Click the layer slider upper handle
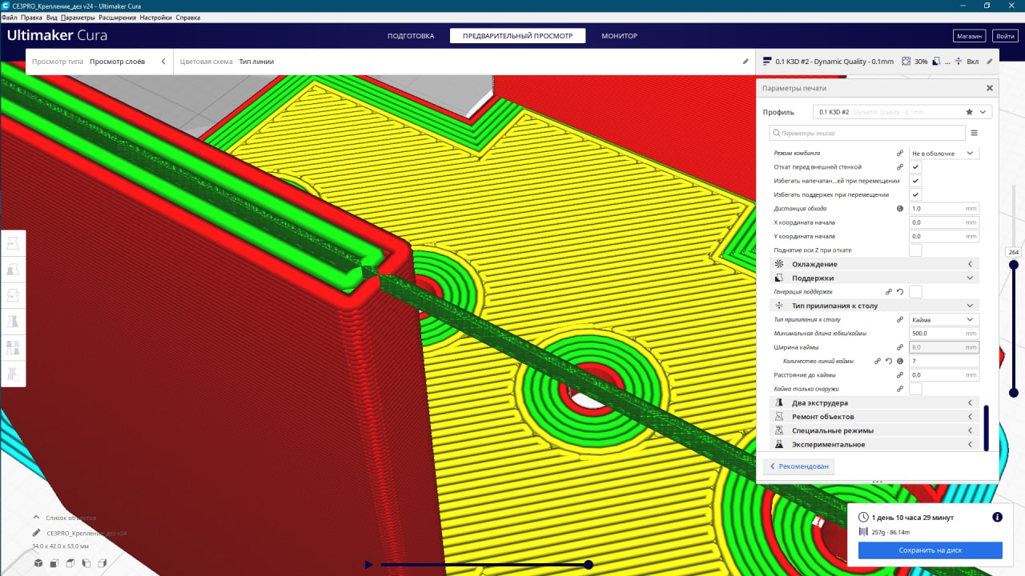1025x576 pixels. point(1013,264)
